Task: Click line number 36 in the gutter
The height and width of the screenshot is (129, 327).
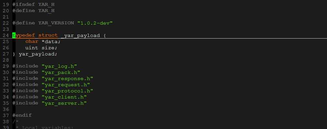Action: 6,109
